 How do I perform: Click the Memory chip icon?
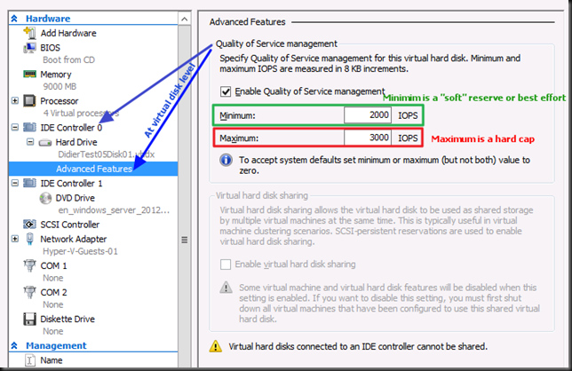[x=29, y=74]
